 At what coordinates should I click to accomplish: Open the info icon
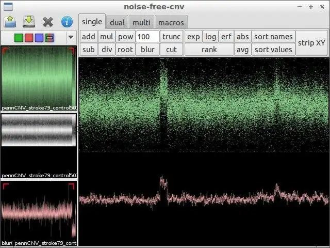[67, 22]
